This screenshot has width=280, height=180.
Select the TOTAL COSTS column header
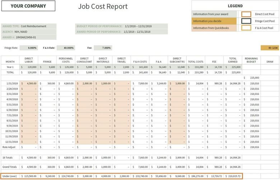click(x=196, y=60)
